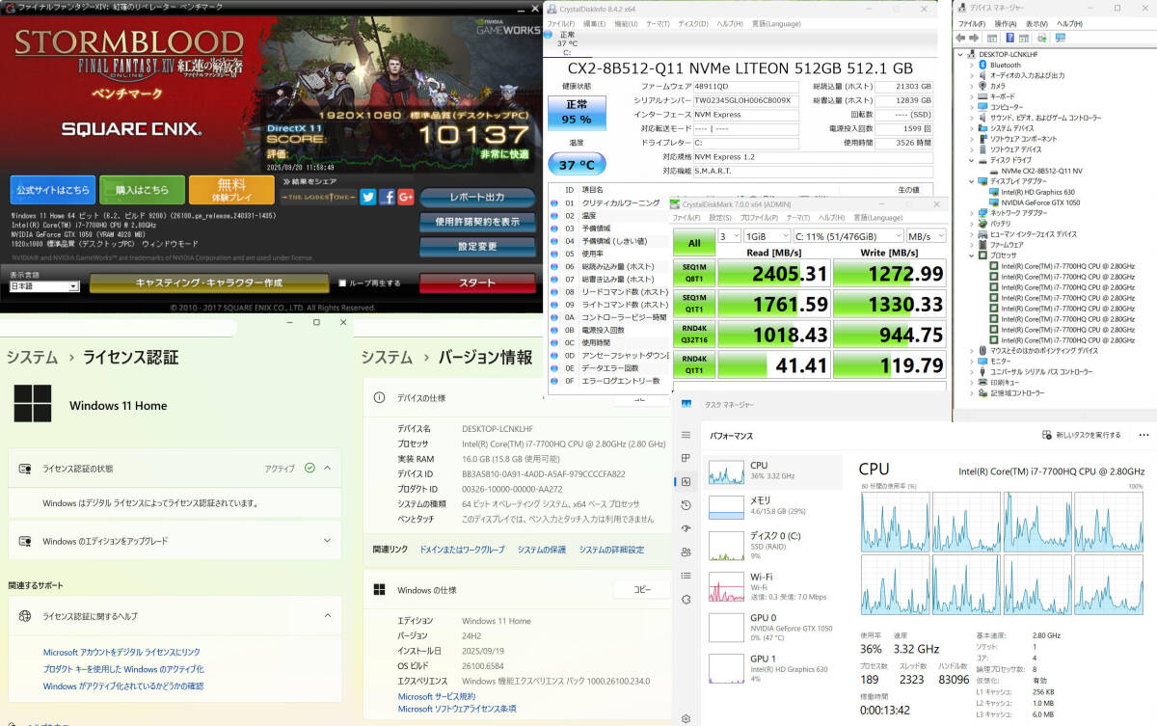
Task: Collapse ディスプレイ アダプター node in Device Manager
Action: point(972,181)
